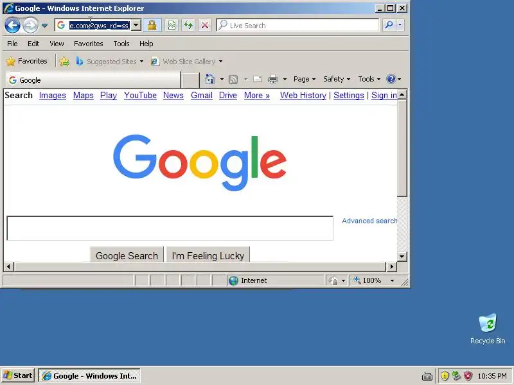Screen dimensions: 514x385
Task: Select the address bar URL field
Action: point(100,25)
